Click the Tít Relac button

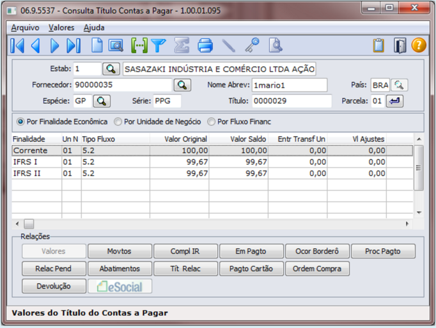point(185,269)
